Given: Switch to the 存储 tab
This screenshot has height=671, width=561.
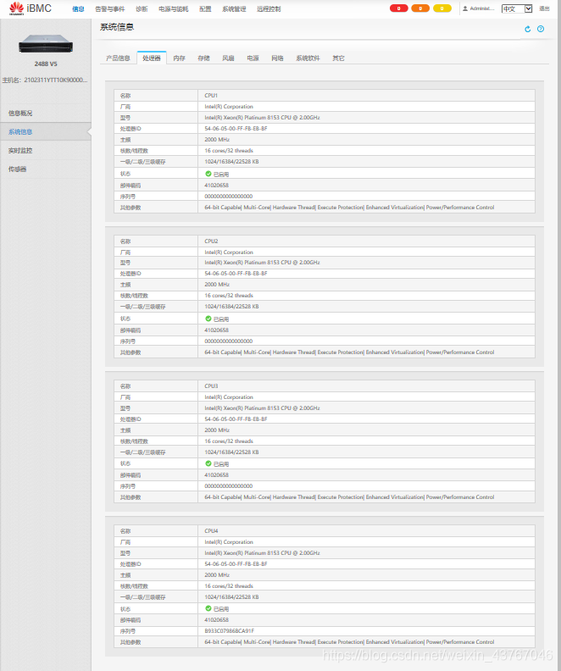Looking at the screenshot, I should pos(203,58).
